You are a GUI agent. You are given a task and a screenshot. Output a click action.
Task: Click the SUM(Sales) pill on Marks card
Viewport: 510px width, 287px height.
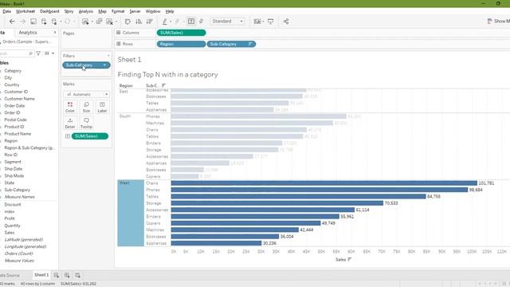pyautogui.click(x=90, y=136)
